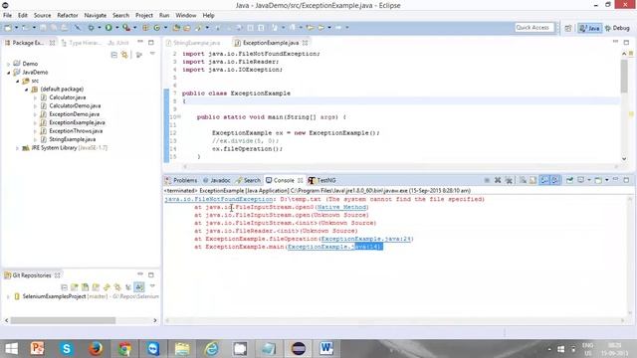The image size is (637, 358).
Task: Open Firefox from the taskbar
Action: click(96, 349)
